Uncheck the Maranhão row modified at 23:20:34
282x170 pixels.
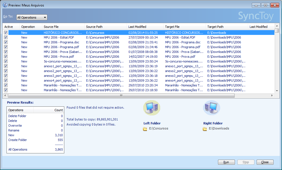pos(6,85)
